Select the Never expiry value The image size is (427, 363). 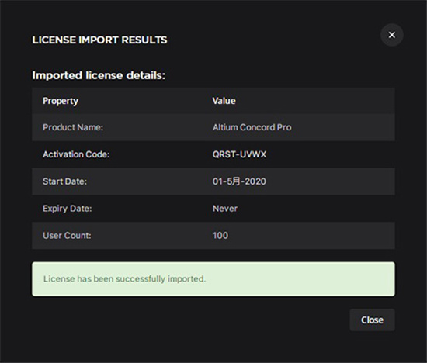[225, 209]
